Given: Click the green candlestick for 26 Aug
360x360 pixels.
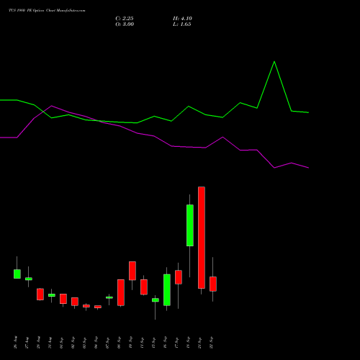Looking at the screenshot, I should (17, 274).
